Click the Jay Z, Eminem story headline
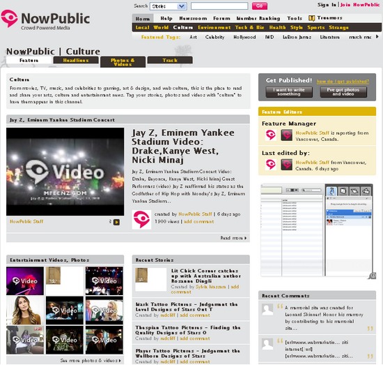Image resolution: width=383 pixels, height=365 pixels. tap(183, 146)
